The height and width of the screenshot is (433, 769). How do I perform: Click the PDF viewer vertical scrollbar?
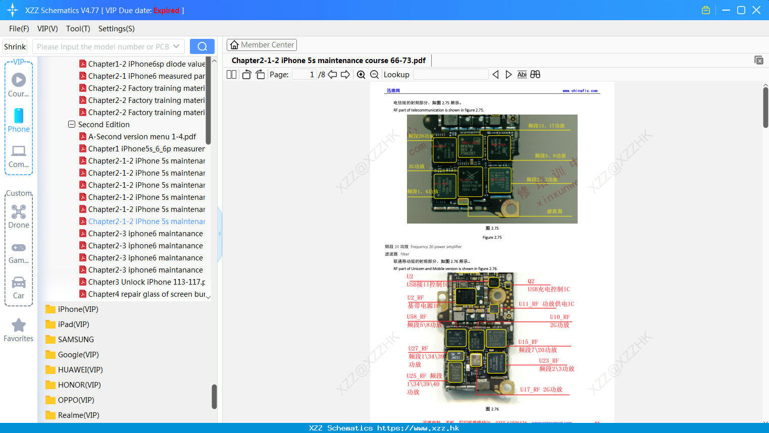[x=765, y=107]
